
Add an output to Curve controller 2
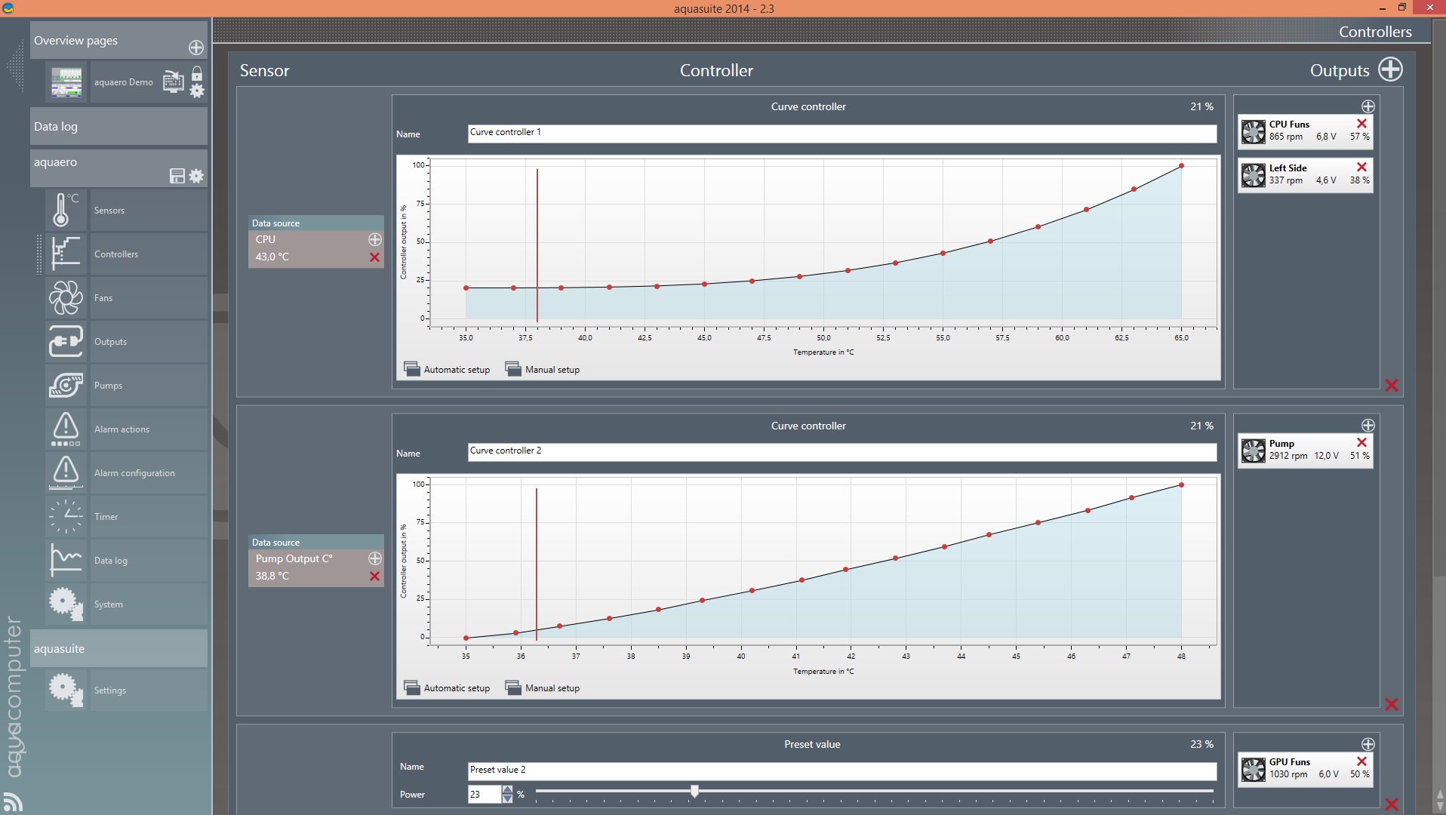click(x=1368, y=426)
